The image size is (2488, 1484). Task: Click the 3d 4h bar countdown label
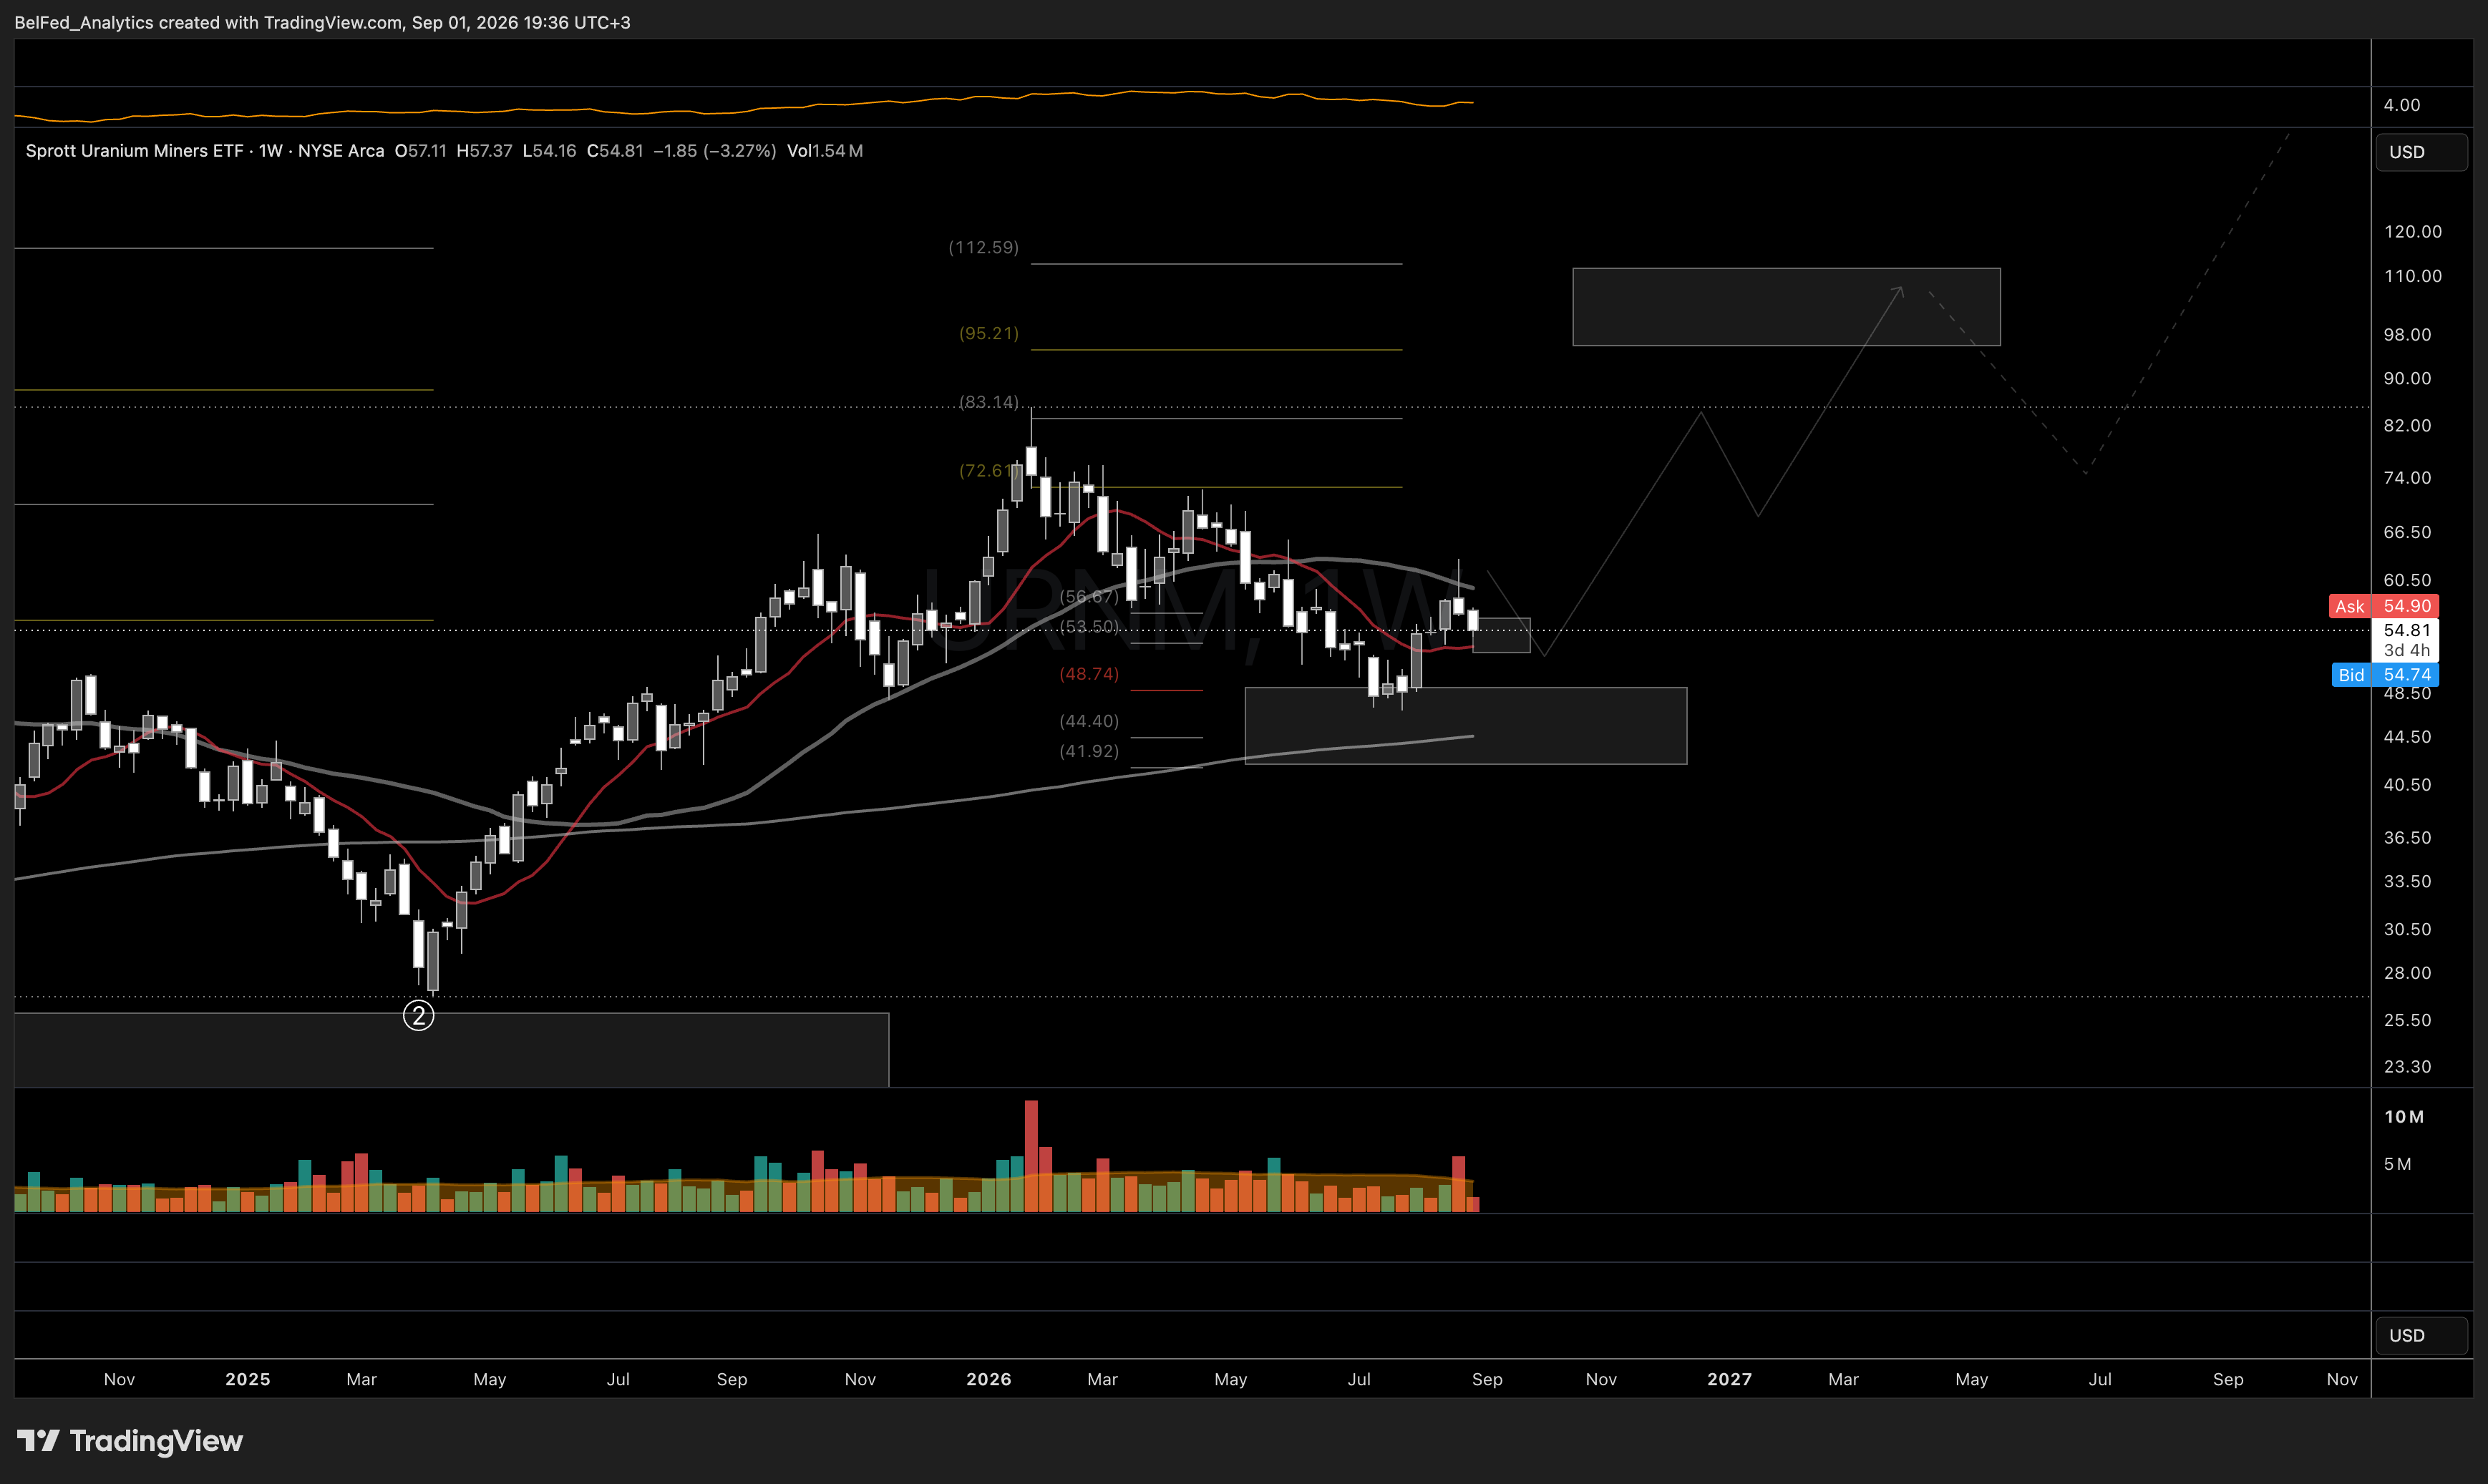point(2406,650)
